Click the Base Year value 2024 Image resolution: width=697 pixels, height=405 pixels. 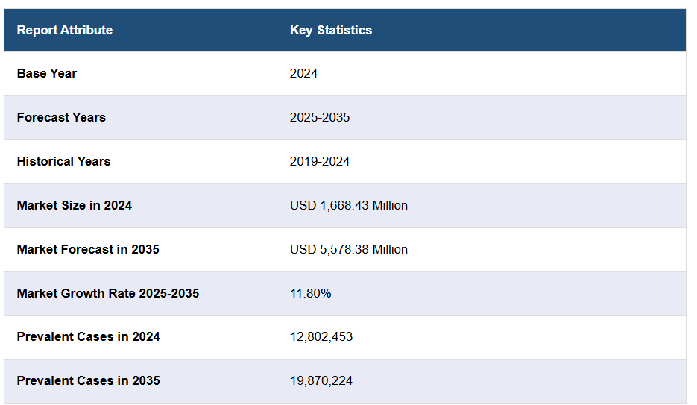[303, 73]
